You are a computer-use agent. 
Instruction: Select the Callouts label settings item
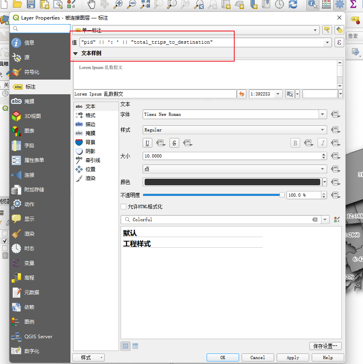(95, 160)
